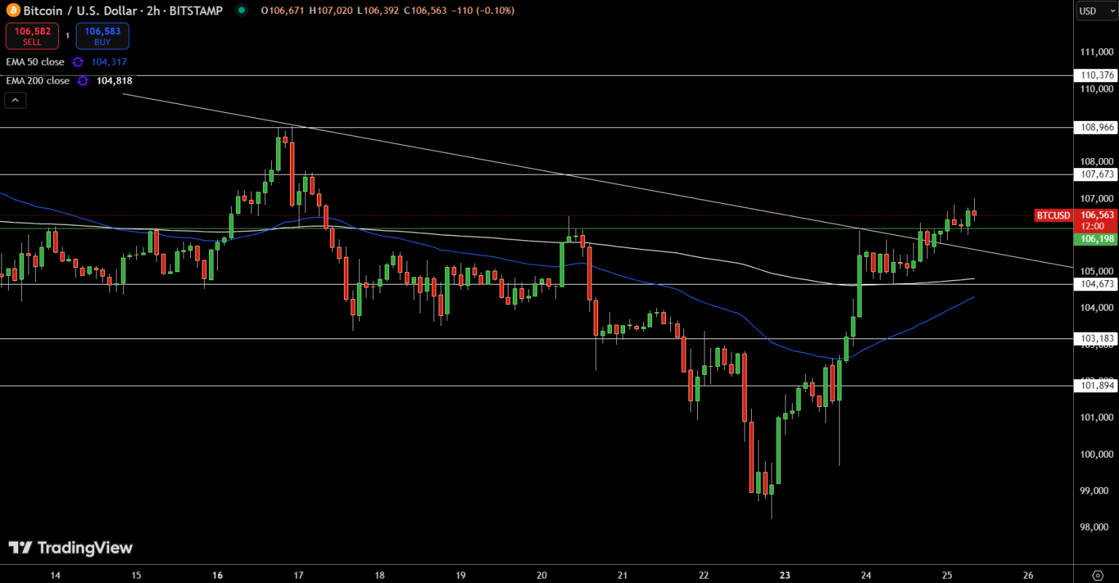Click the Bitcoin coin logo icon
1119x583 pixels.
12,11
